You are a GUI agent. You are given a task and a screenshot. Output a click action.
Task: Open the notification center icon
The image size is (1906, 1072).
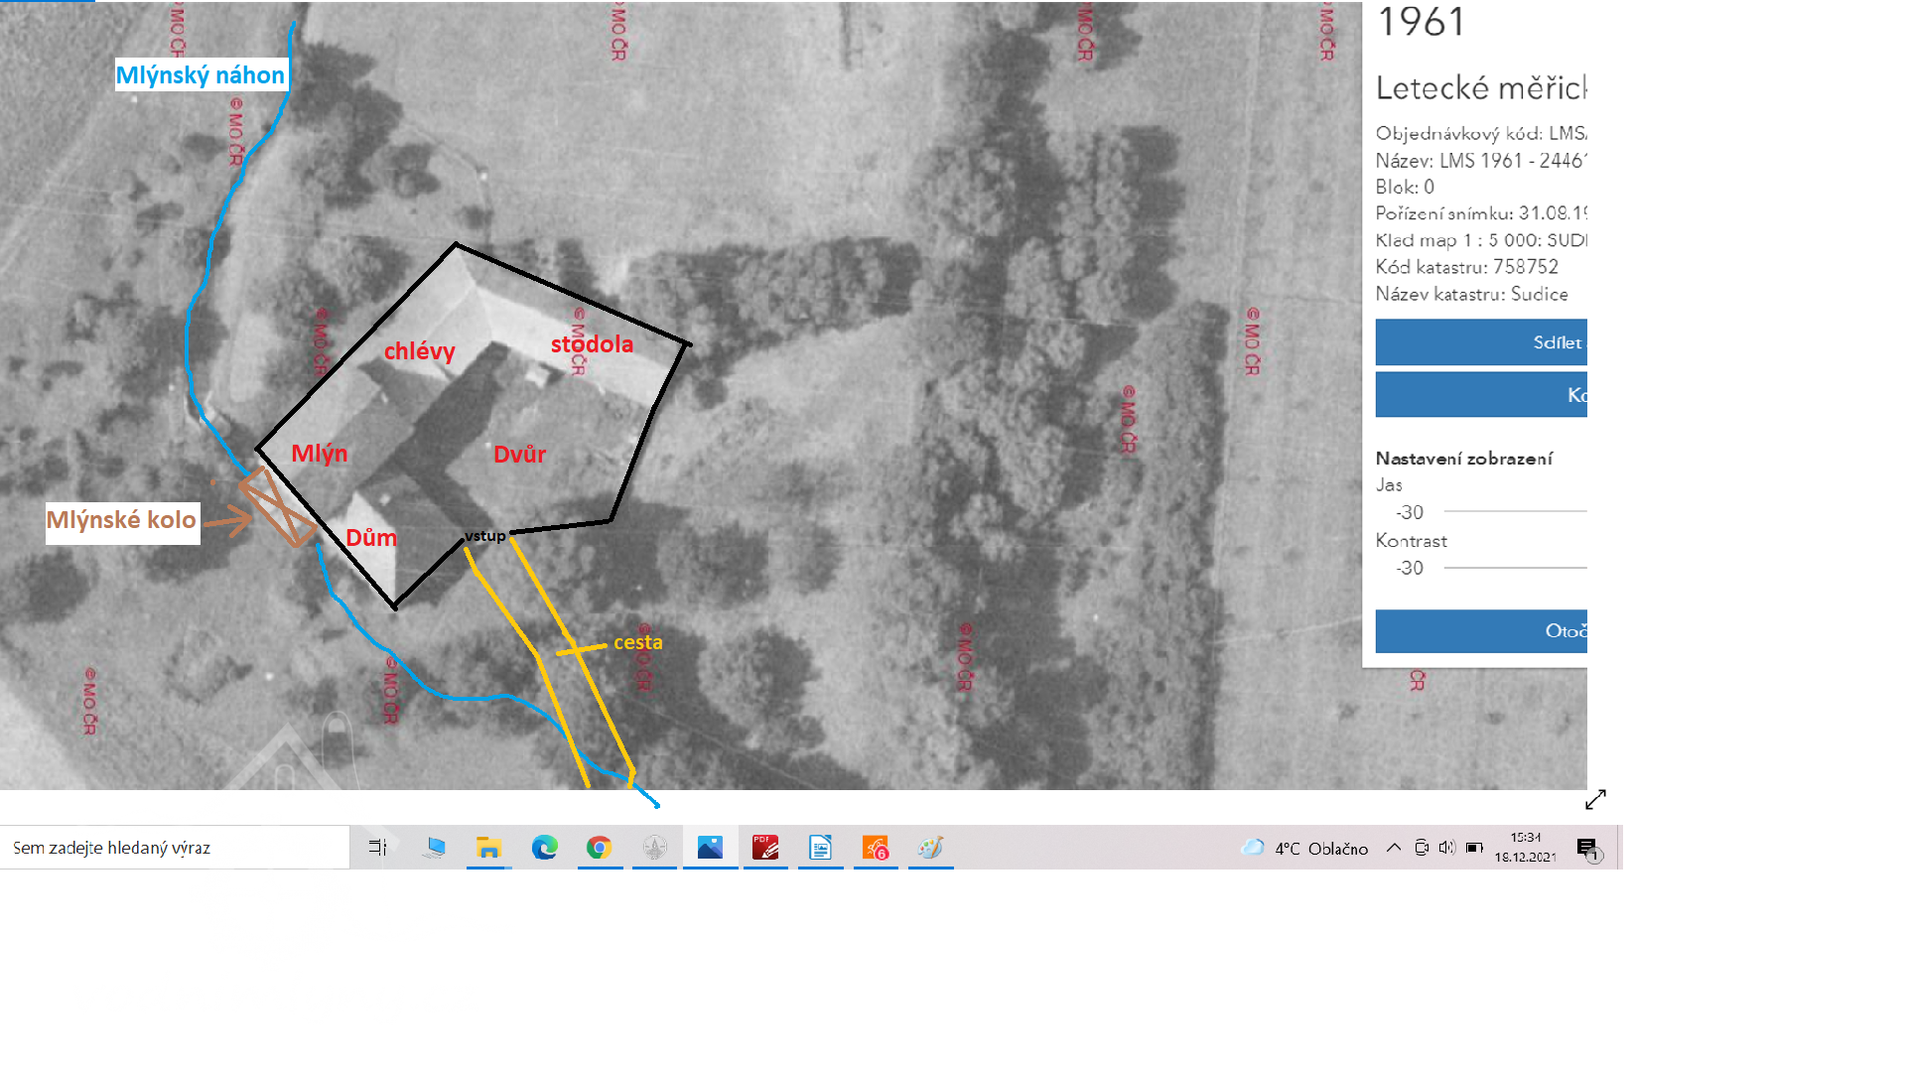tap(1587, 849)
